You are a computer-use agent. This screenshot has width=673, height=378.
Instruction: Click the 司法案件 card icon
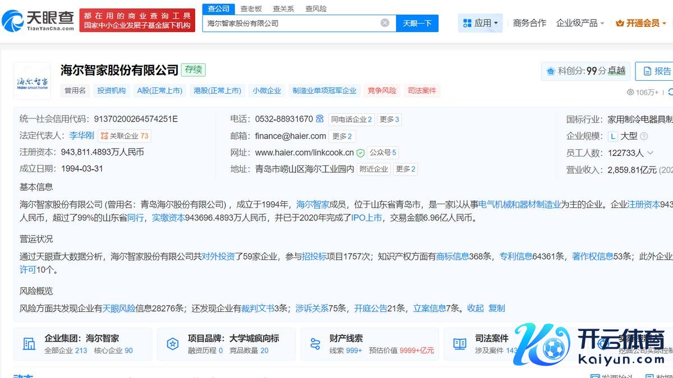point(460,344)
